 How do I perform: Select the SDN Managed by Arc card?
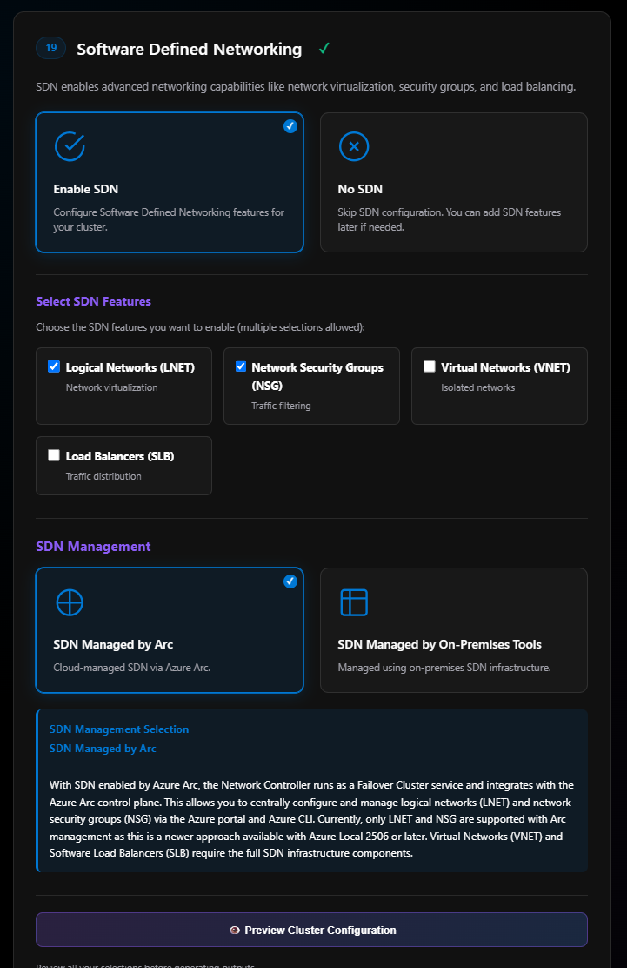(x=170, y=630)
